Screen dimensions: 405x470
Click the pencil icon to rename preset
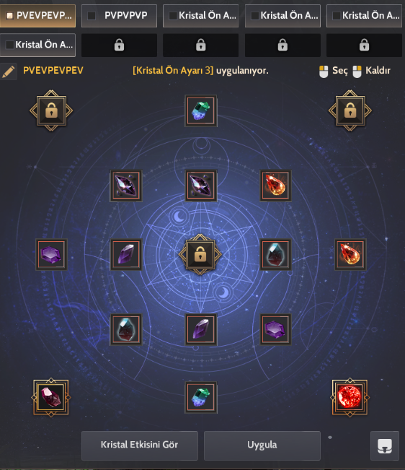pos(9,71)
